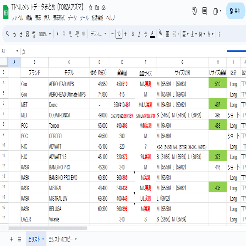Open the 表示 menu
246x246 pixels.
click(38, 18)
